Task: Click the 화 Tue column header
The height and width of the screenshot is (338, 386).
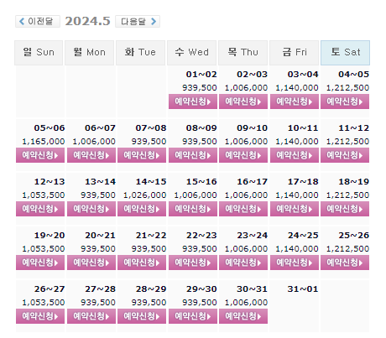Action: click(140, 53)
